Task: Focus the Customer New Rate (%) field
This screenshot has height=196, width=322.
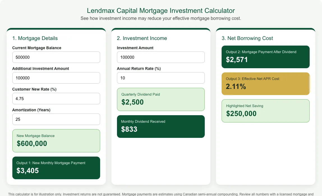Action: pyautogui.click(x=56, y=98)
